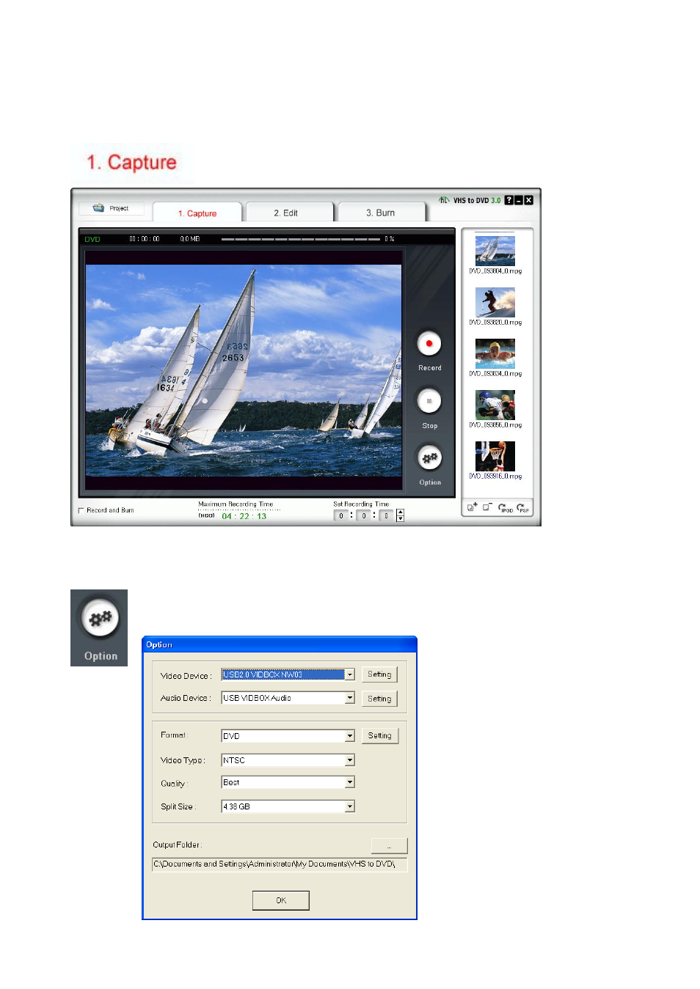Open the Quality dropdown showing Best
Image resolution: width=700 pixels, height=989 pixels.
(x=350, y=782)
